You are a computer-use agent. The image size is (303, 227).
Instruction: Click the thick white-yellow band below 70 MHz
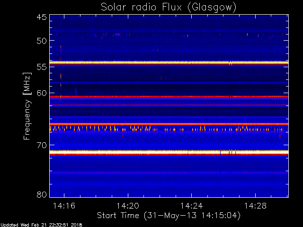(169, 152)
